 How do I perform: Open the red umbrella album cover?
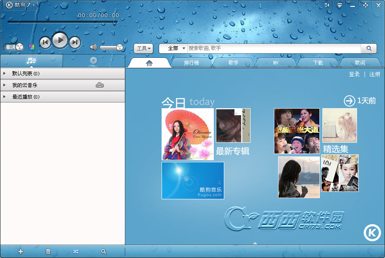(187, 134)
